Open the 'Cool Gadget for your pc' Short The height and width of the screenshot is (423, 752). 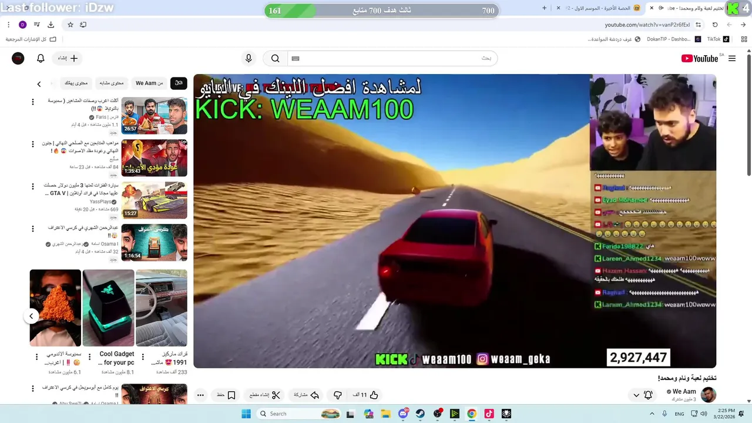(x=108, y=308)
